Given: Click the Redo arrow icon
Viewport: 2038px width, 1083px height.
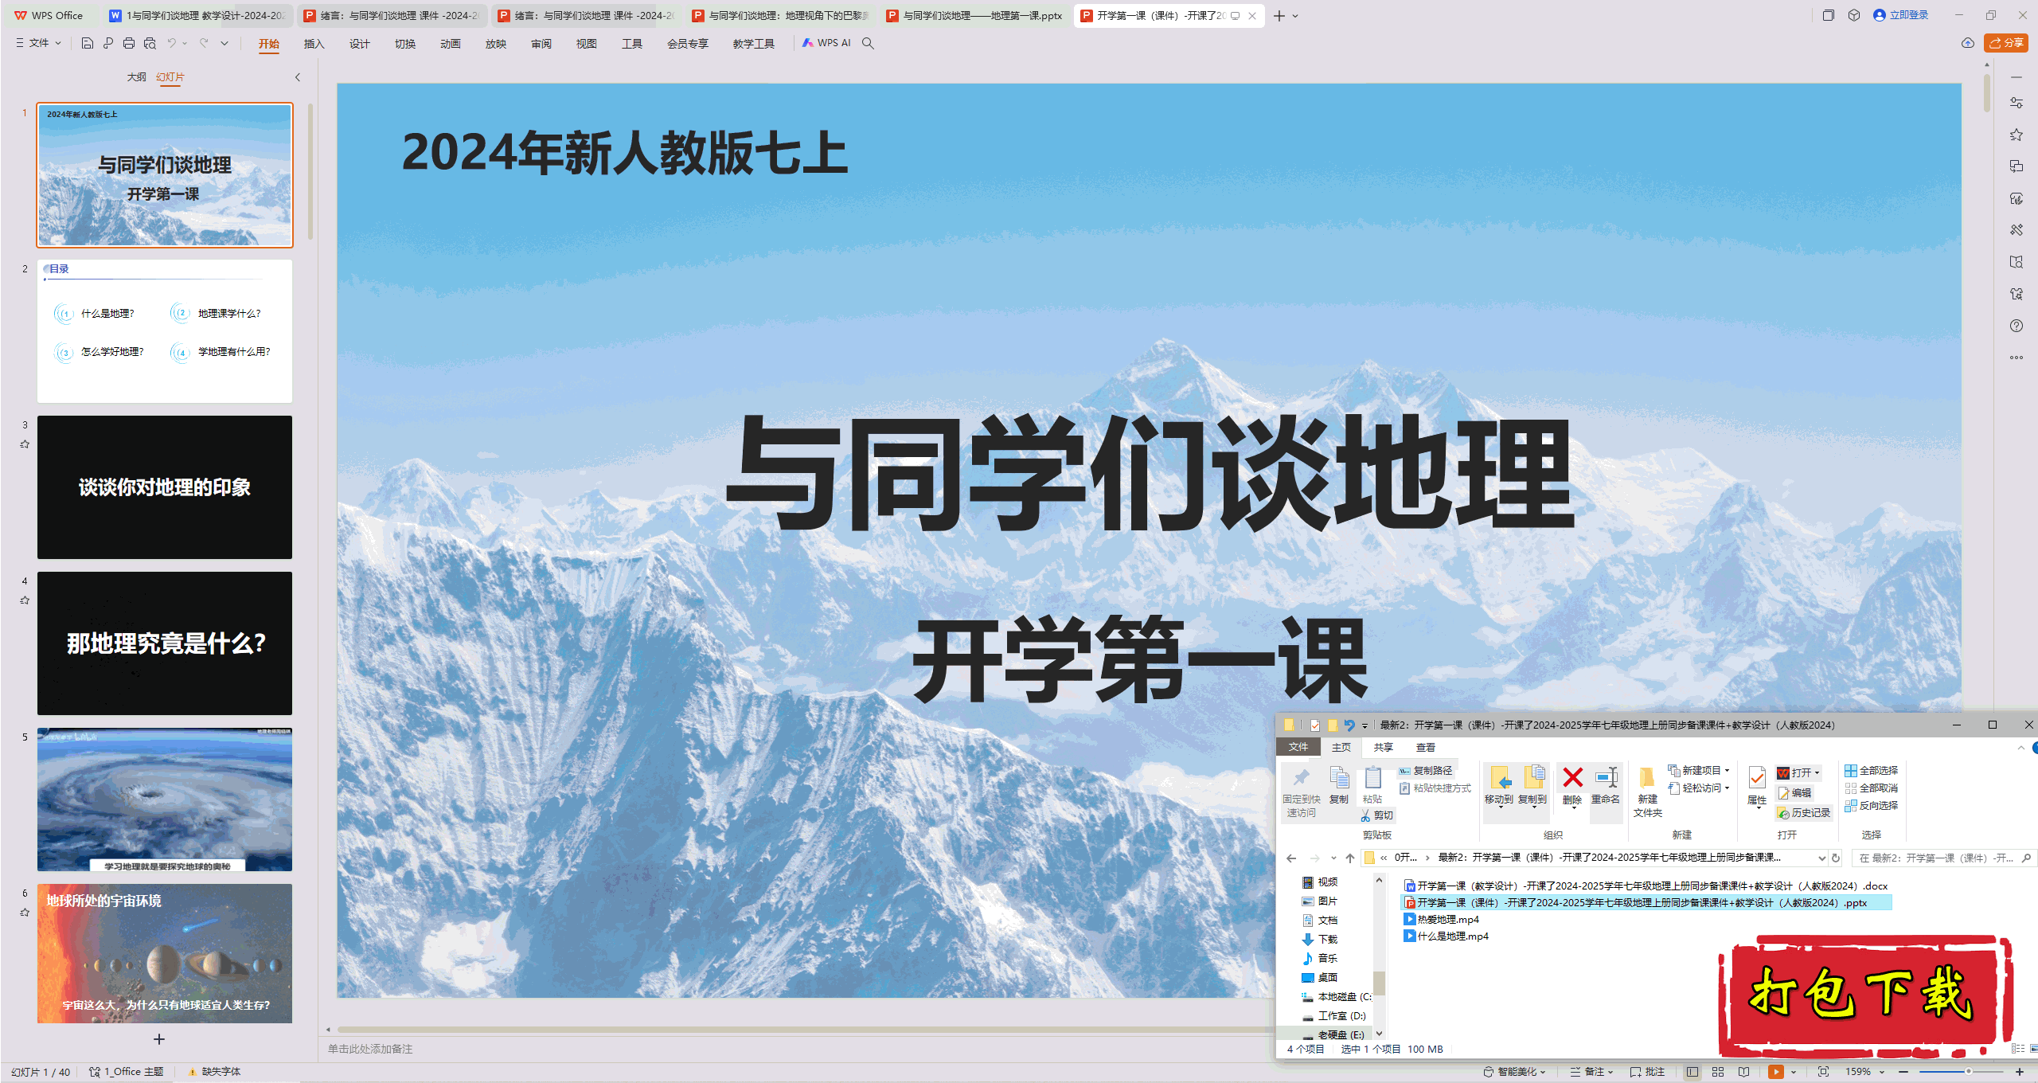Looking at the screenshot, I should pyautogui.click(x=204, y=43).
